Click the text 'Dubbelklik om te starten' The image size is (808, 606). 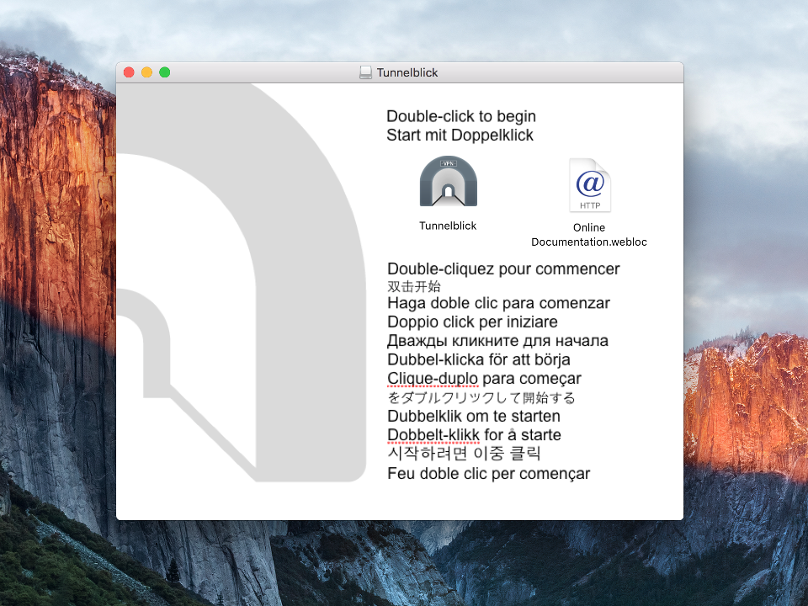point(474,416)
